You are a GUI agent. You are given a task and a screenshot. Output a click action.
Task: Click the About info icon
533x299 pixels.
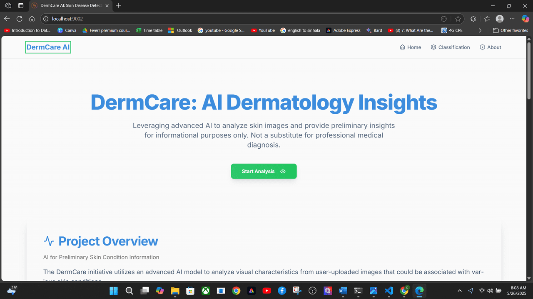482,47
